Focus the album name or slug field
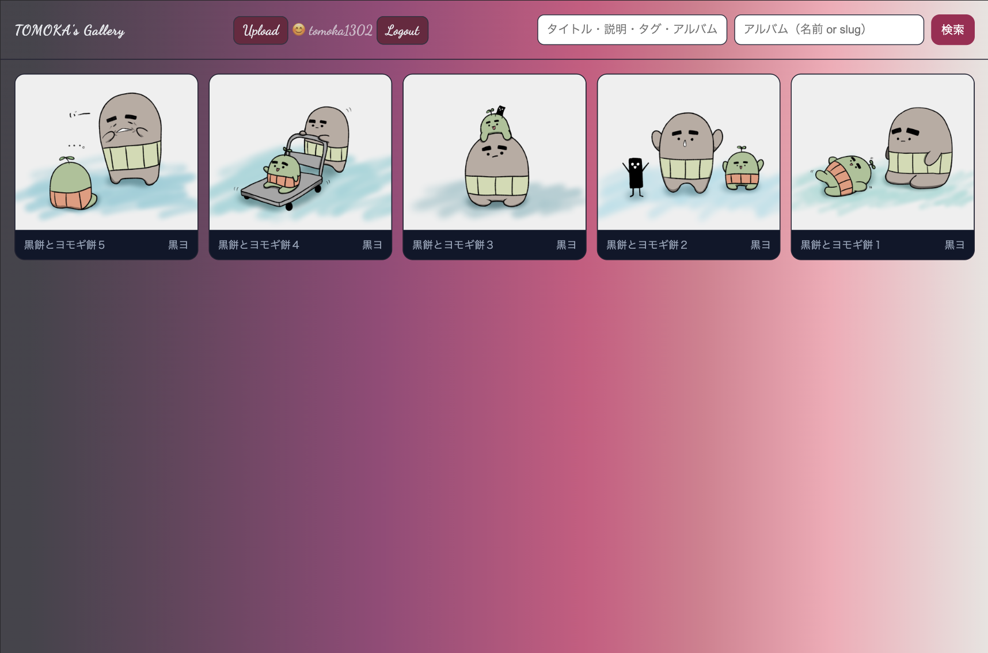This screenshot has height=653, width=988. [x=829, y=29]
